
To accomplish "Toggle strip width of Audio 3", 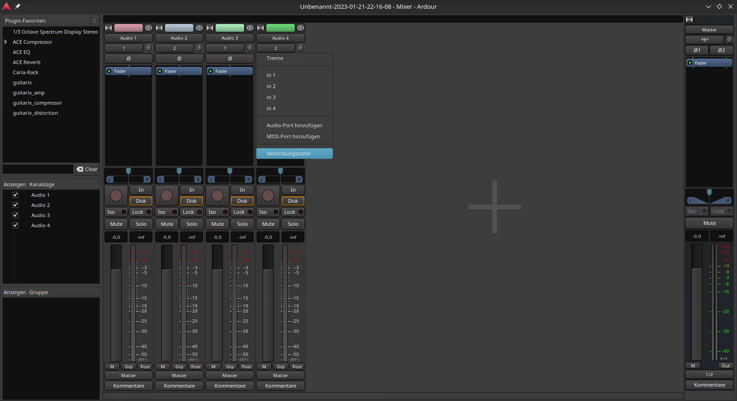I will (210, 28).
